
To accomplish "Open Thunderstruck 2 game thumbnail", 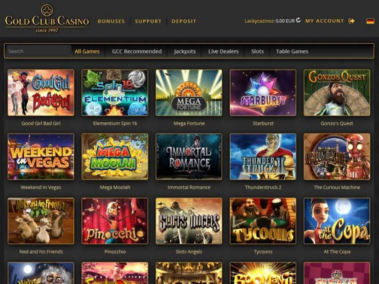I will tap(263, 156).
